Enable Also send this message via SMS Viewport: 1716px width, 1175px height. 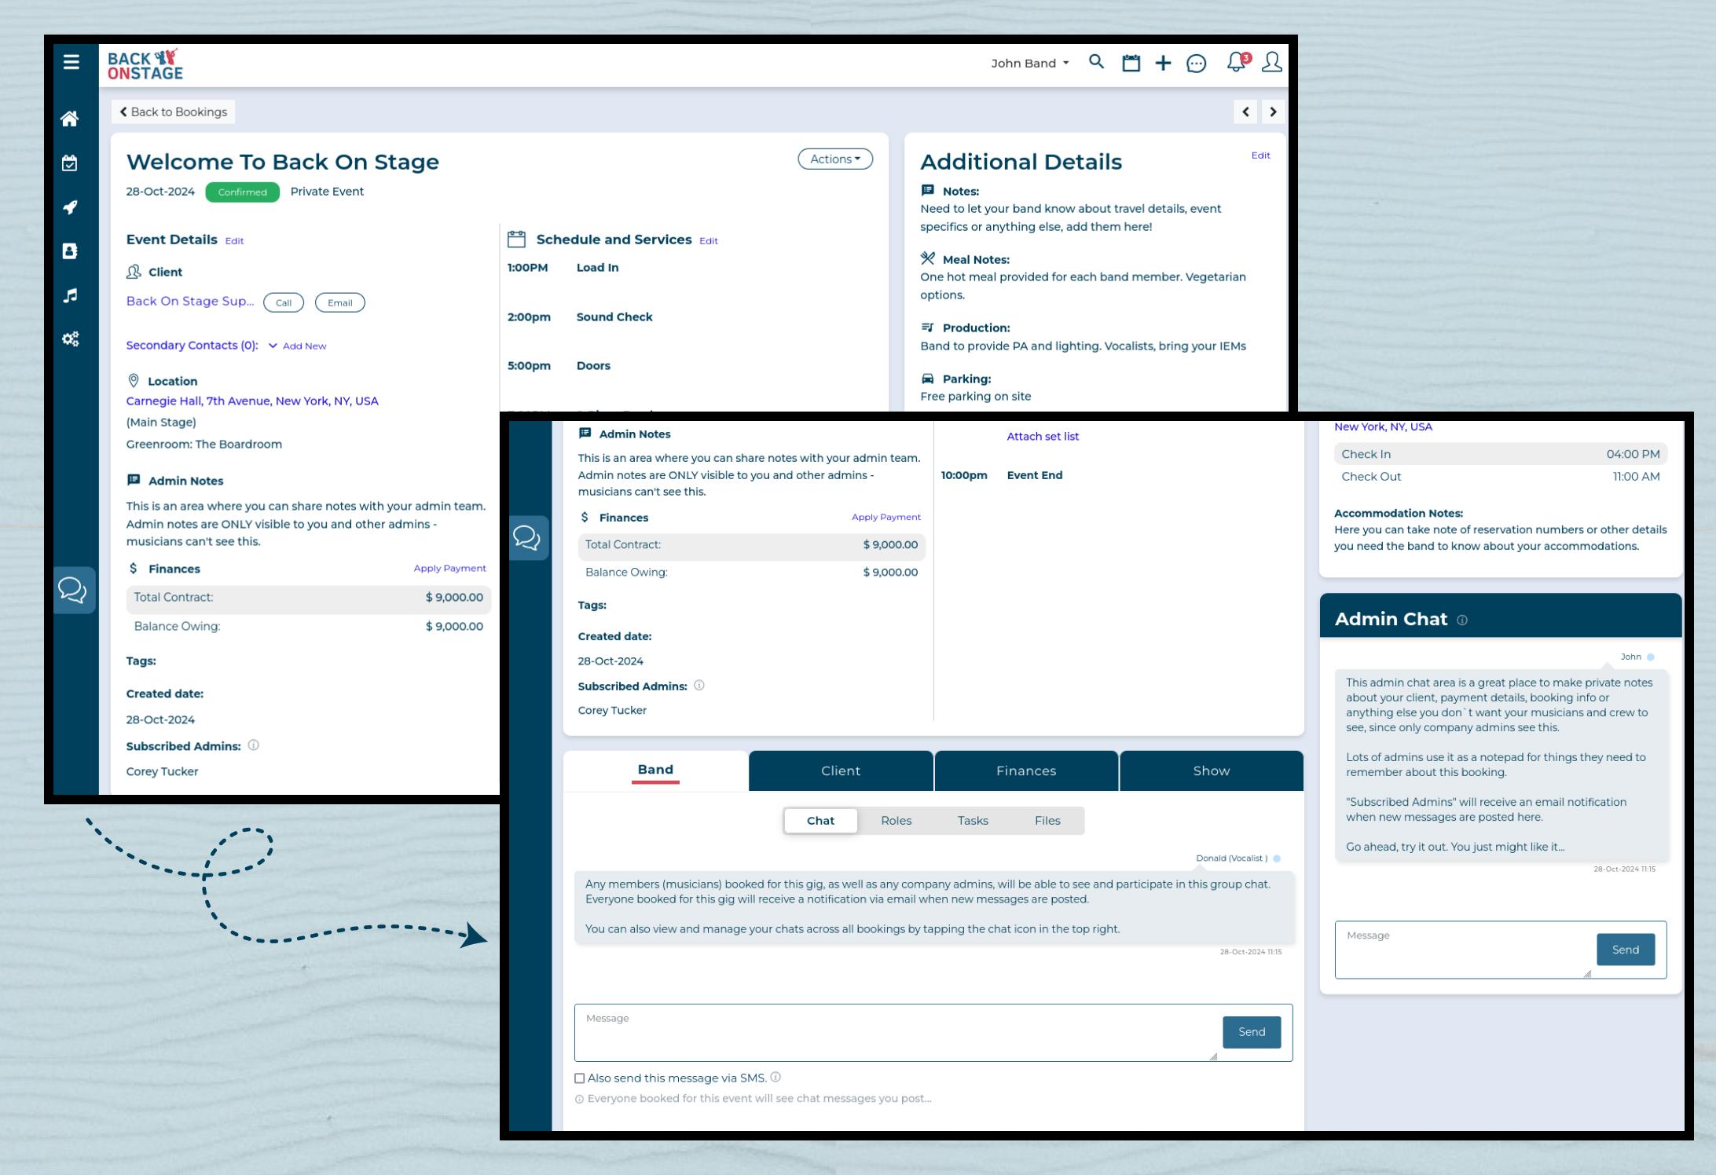[x=580, y=1078]
